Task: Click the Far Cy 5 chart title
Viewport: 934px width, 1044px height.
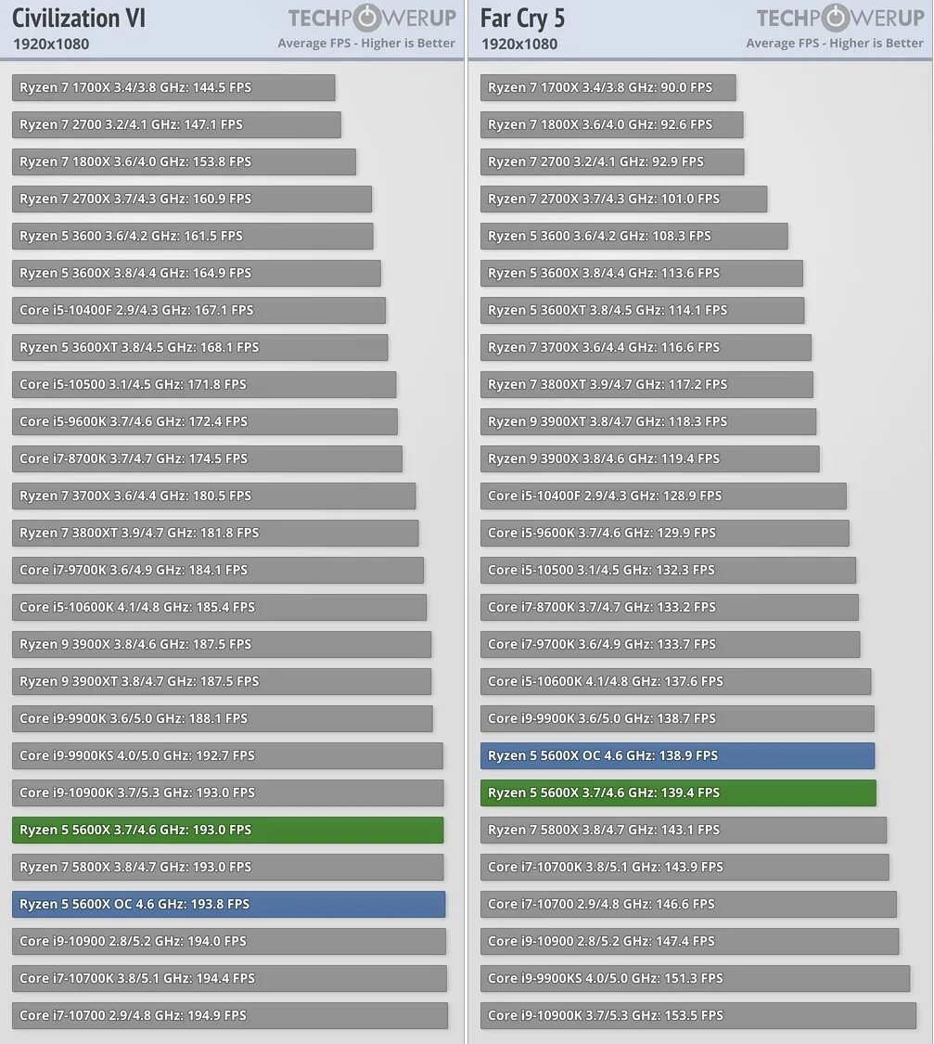Action: [522, 19]
